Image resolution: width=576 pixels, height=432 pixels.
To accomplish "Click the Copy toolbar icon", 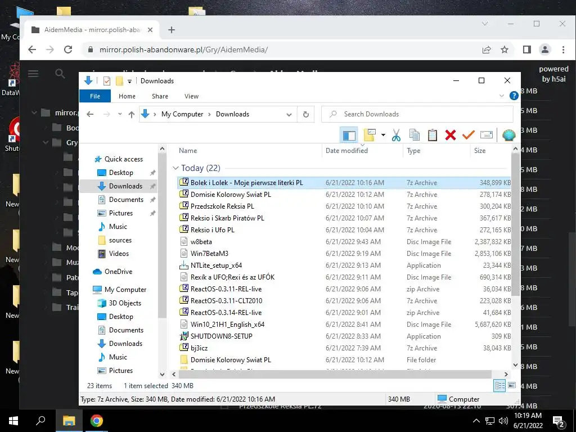I will click(x=415, y=135).
